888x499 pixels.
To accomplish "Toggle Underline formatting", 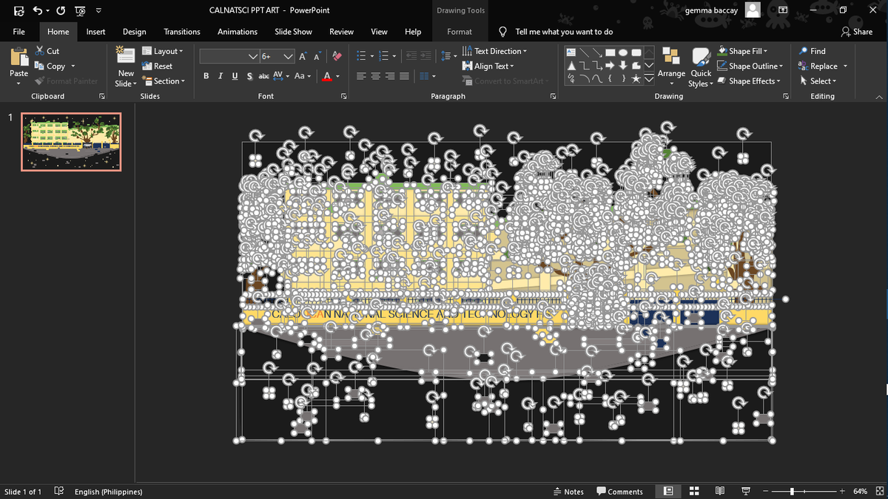I will pyautogui.click(x=235, y=76).
